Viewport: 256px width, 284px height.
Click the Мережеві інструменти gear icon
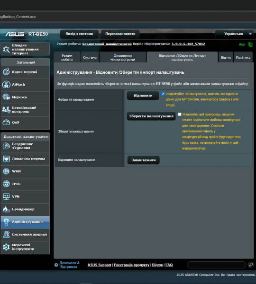point(6,247)
